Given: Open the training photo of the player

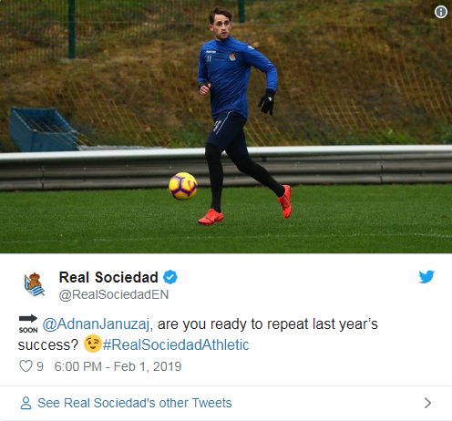Looking at the screenshot, I should 226,127.
